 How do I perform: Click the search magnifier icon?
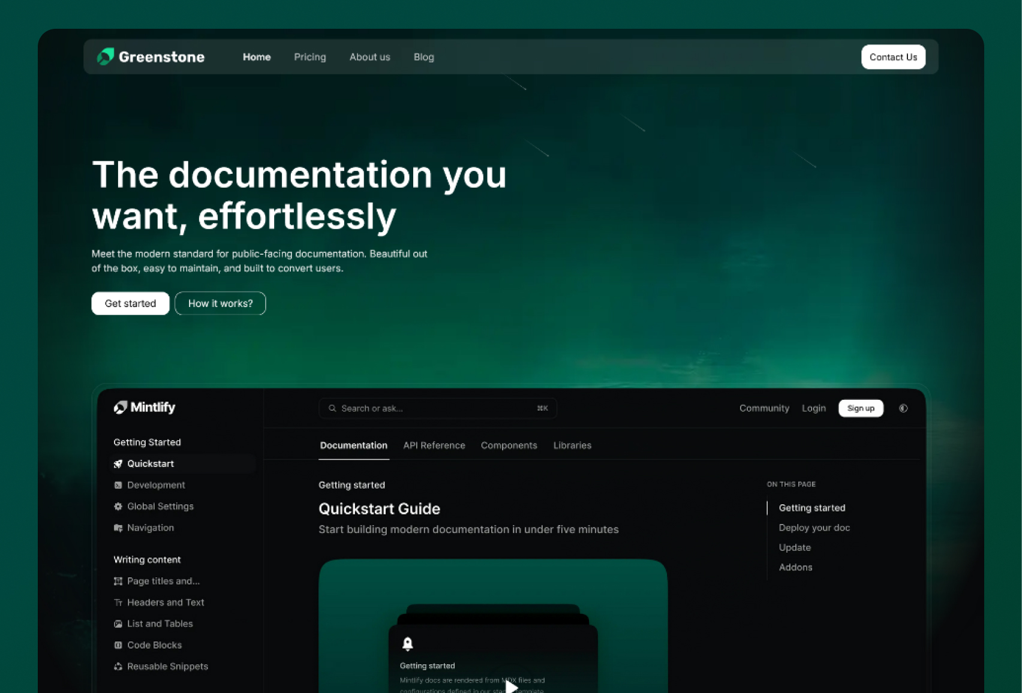point(332,408)
